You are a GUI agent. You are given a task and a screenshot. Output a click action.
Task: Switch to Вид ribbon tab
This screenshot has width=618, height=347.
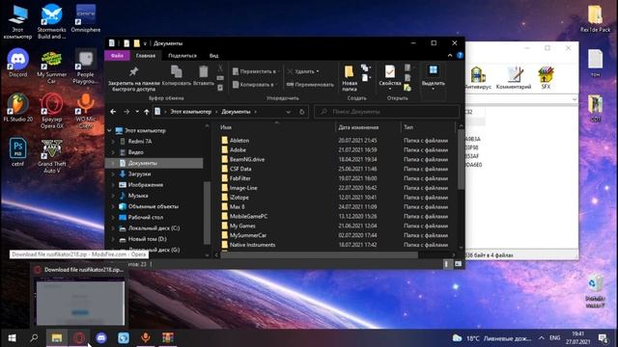tap(213, 56)
